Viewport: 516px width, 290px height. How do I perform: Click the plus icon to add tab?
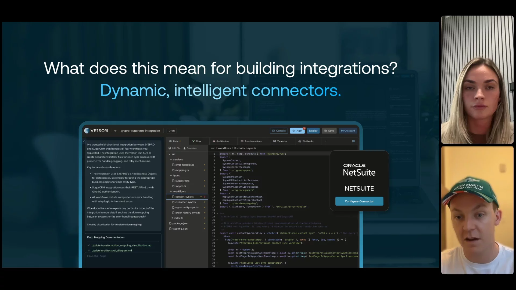[326, 141]
